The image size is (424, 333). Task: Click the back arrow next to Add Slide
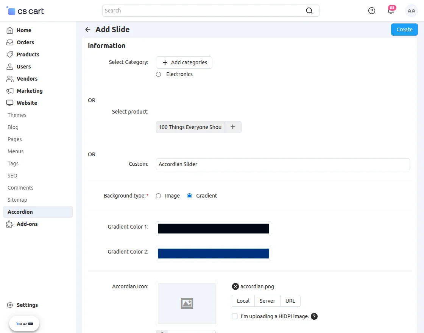(x=87, y=29)
